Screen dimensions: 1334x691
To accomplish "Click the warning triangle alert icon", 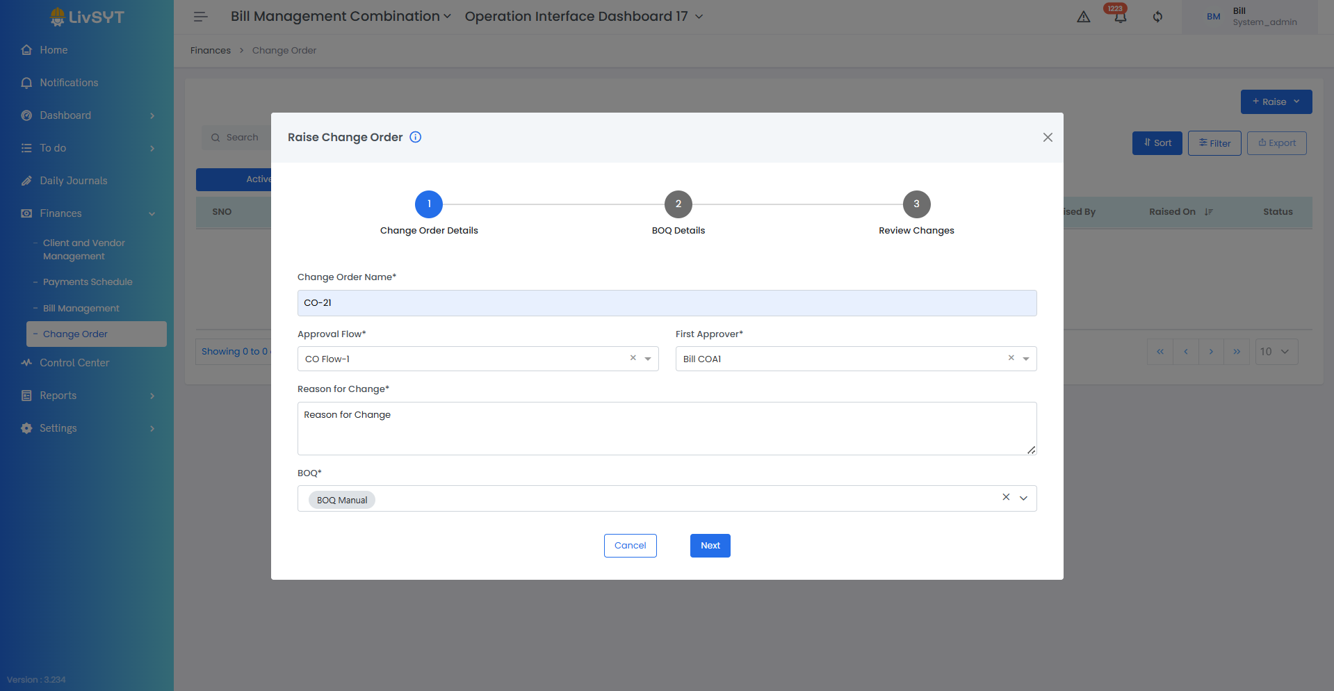I will tap(1083, 17).
